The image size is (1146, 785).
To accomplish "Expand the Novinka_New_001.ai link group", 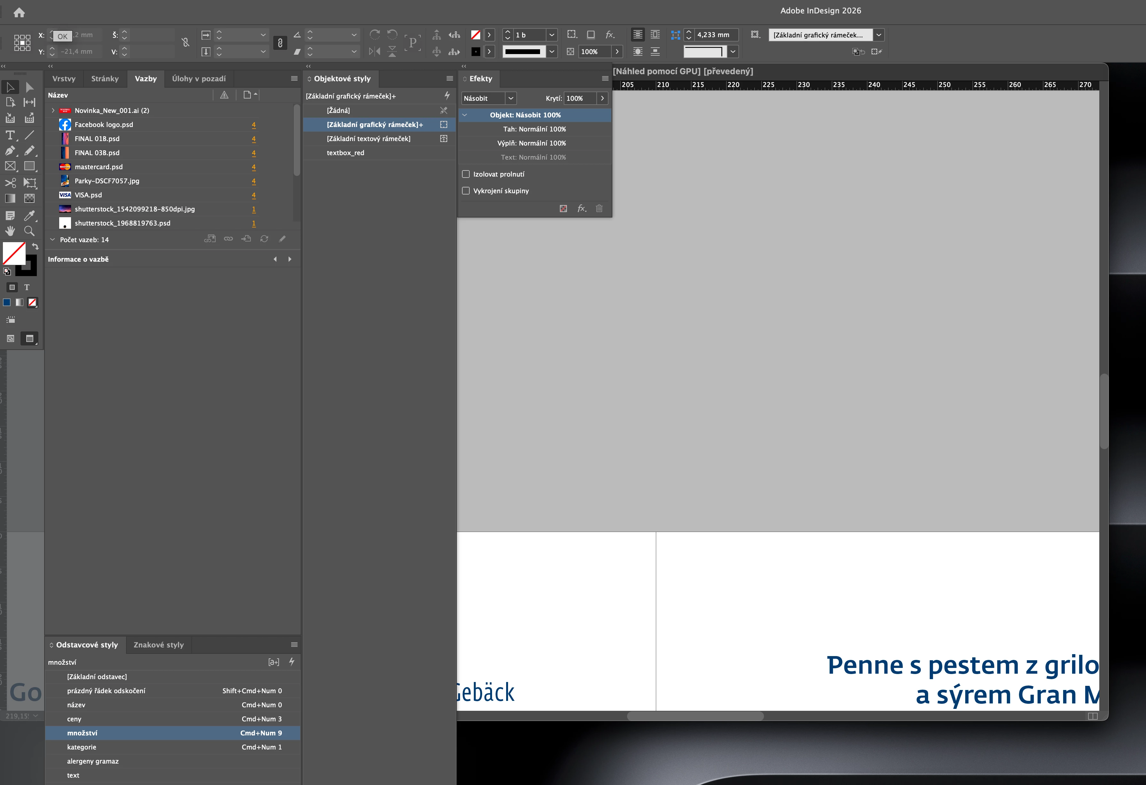I will click(x=53, y=110).
